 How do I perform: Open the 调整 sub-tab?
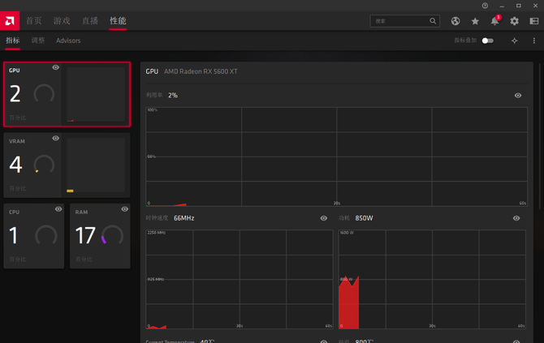click(x=38, y=41)
